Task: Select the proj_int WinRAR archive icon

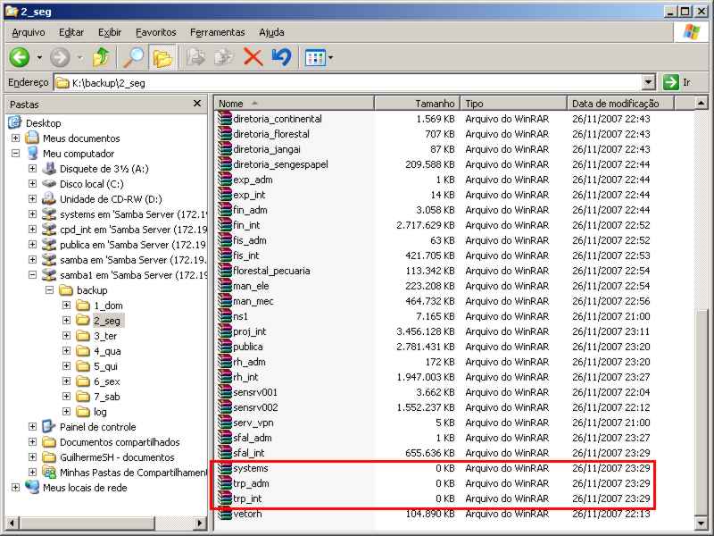Action: click(225, 331)
